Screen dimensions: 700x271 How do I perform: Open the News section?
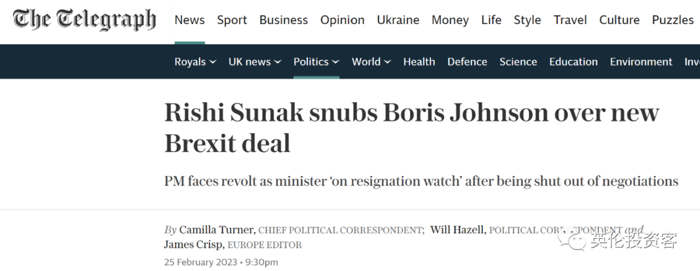[x=190, y=20]
